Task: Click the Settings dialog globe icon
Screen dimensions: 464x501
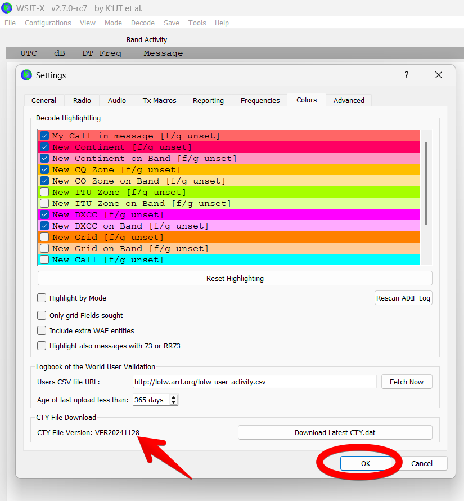Action: tap(26, 75)
